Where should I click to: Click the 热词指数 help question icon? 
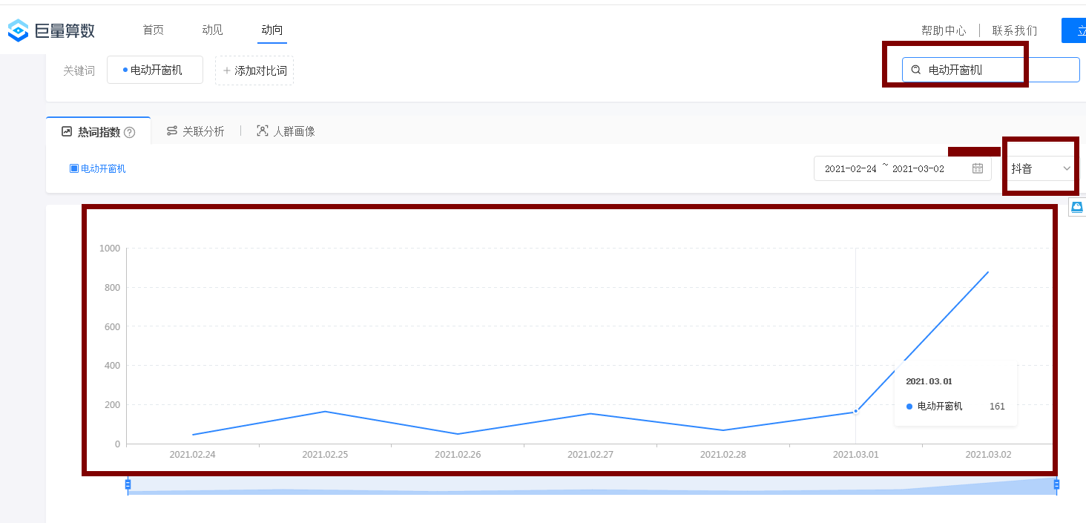[130, 132]
